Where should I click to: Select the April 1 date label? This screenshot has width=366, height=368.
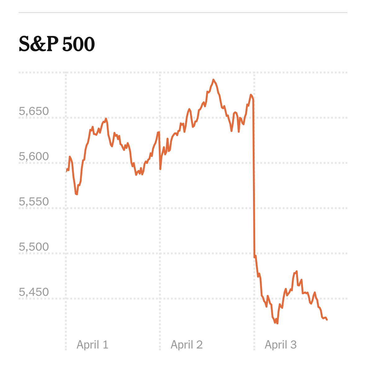coord(93,344)
